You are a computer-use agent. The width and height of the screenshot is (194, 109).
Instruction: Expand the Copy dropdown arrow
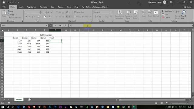coord(16,15)
